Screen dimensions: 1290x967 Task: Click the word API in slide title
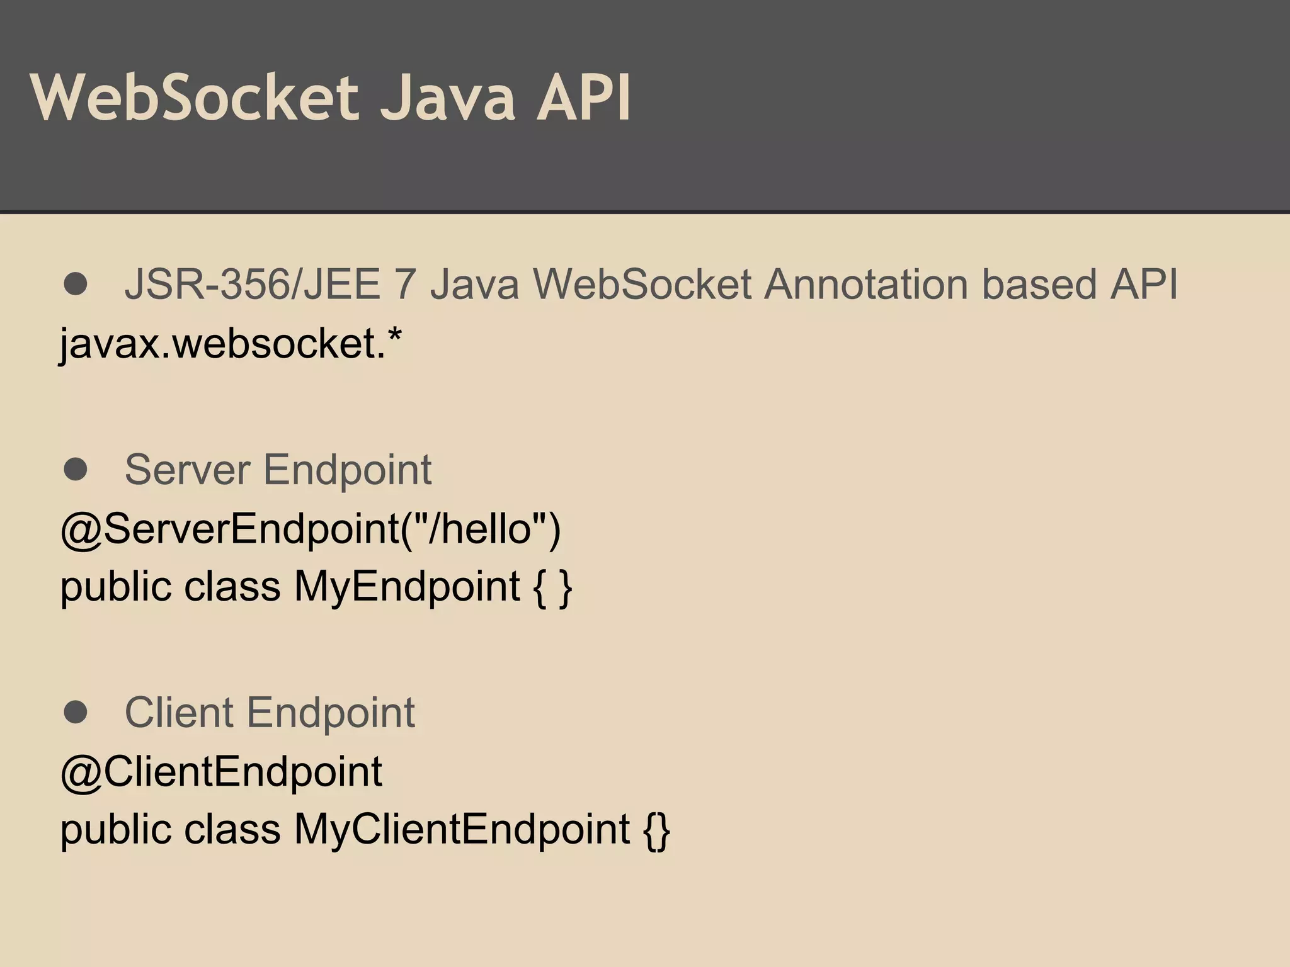(x=583, y=98)
